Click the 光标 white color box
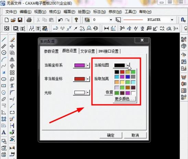Image resolution: width=188 pixels, height=159 pixels. point(80,93)
